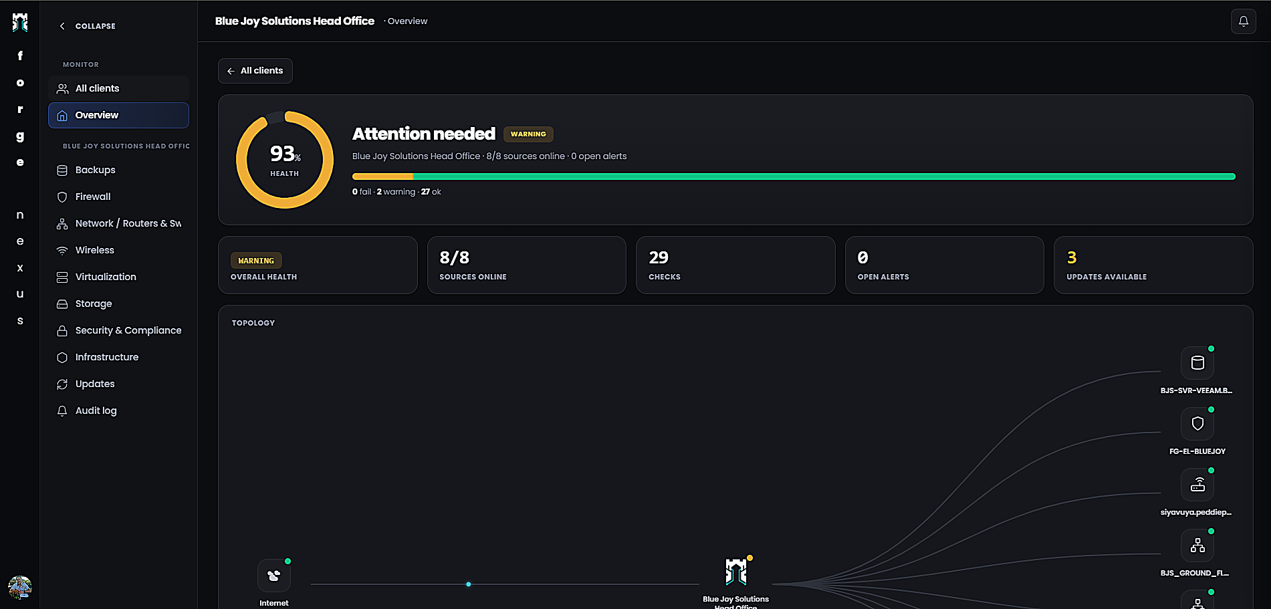Screen dimensions: 1271x609
Task: Click the '8/8 sources online' header text
Action: 526,156
